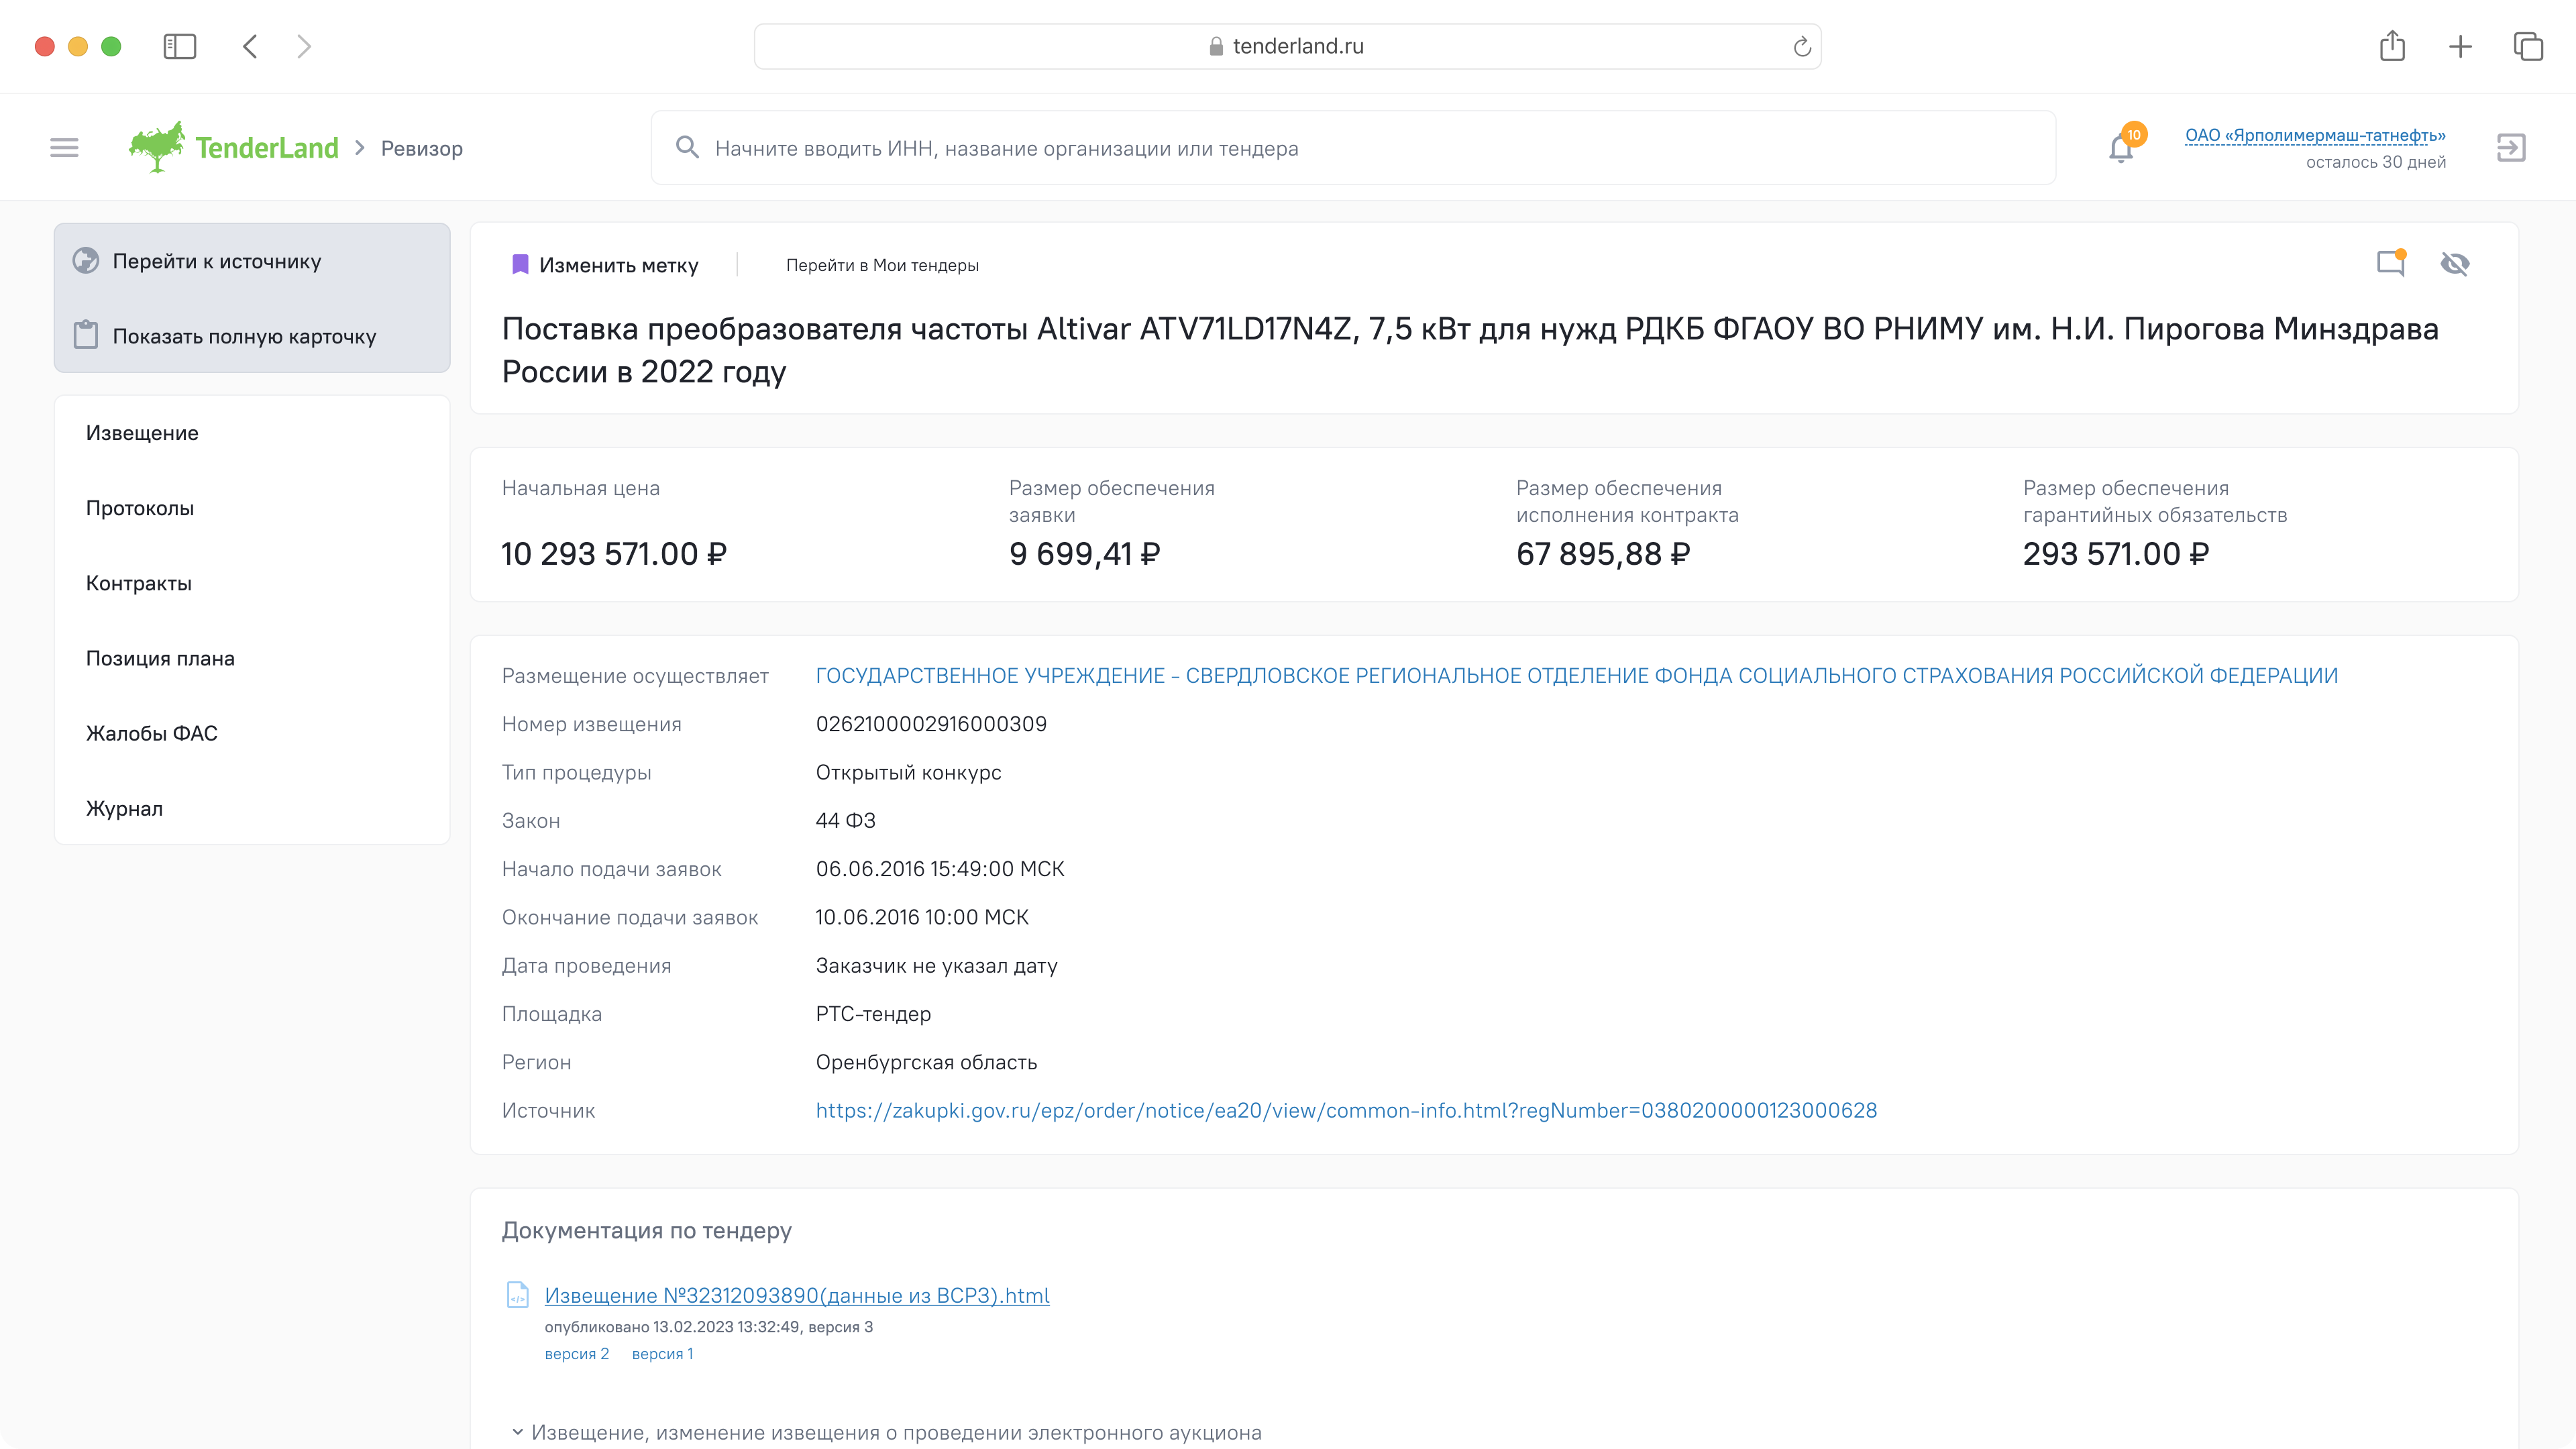Screen dimensions: 2576x1449
Task: Click the logout exit icon
Action: pos(2511,148)
